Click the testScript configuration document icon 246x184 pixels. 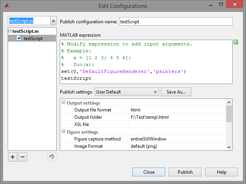pyautogui.click(x=19, y=38)
